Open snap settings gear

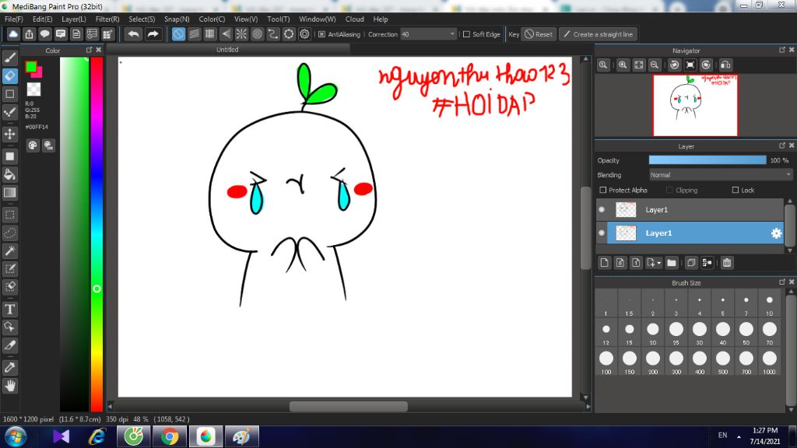[x=304, y=34]
